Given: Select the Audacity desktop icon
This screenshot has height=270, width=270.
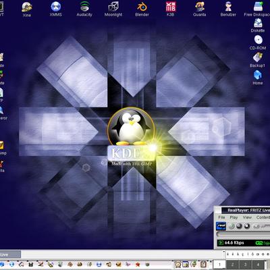Looking at the screenshot, I should click(x=84, y=9).
